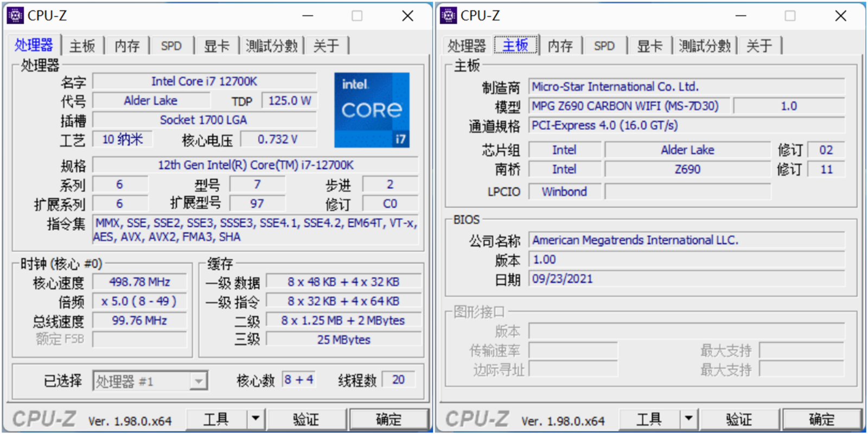Go to the 关于 tab in the right window

click(759, 46)
